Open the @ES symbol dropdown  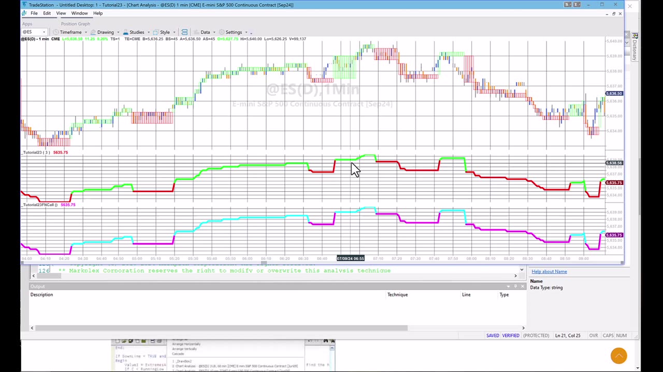point(44,32)
